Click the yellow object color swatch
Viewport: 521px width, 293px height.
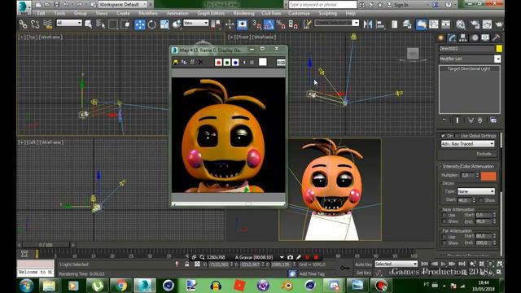pyautogui.click(x=499, y=49)
